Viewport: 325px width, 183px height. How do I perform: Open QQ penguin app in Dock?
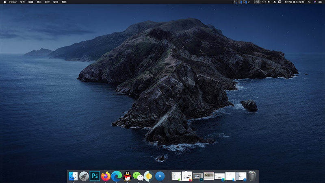(x=128, y=176)
